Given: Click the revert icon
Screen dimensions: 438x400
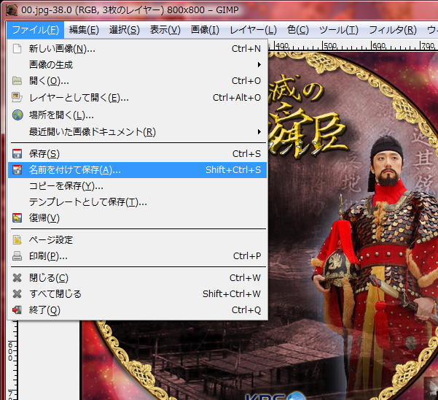Looking at the screenshot, I should click(17, 218).
